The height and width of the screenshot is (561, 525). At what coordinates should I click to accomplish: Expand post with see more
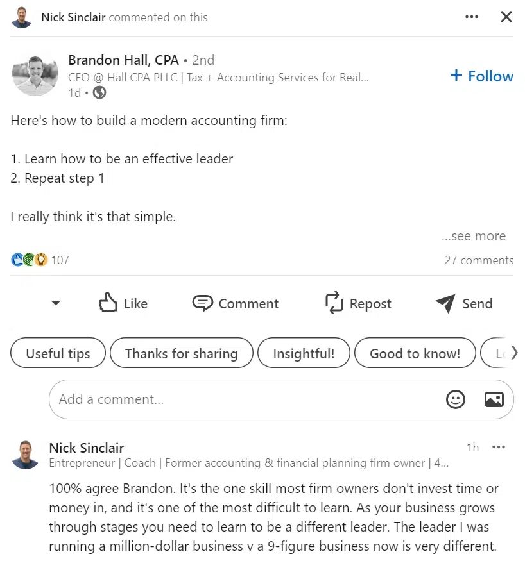tap(473, 237)
